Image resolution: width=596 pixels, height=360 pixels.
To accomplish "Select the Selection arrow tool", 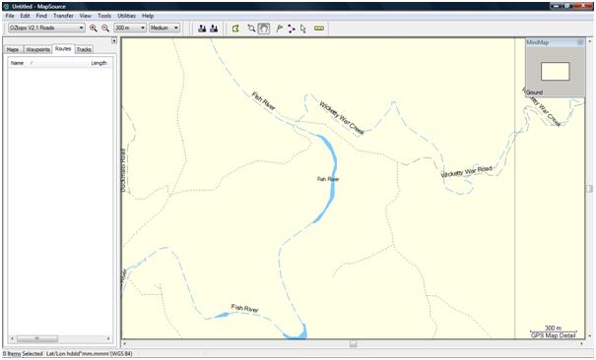I will point(303,29).
